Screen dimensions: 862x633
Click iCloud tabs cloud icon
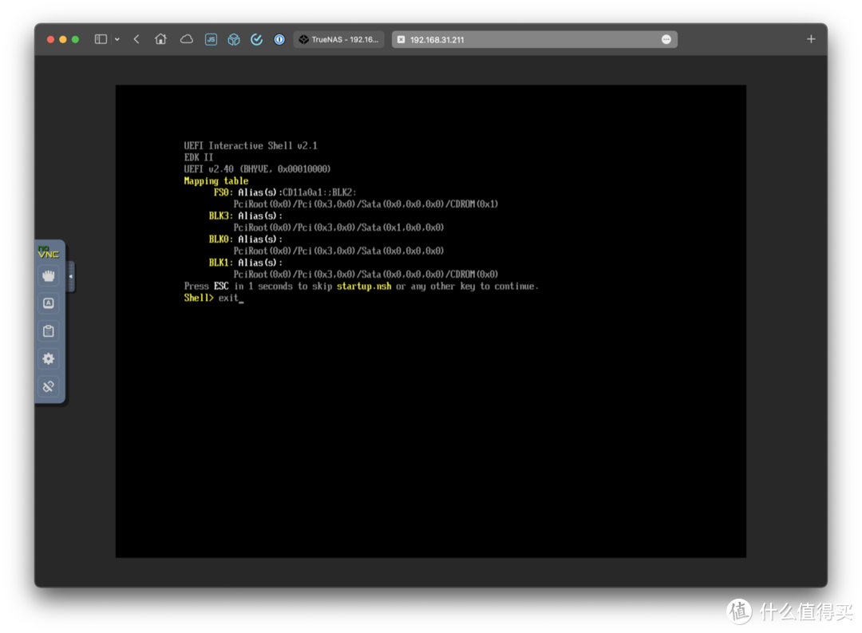(186, 39)
